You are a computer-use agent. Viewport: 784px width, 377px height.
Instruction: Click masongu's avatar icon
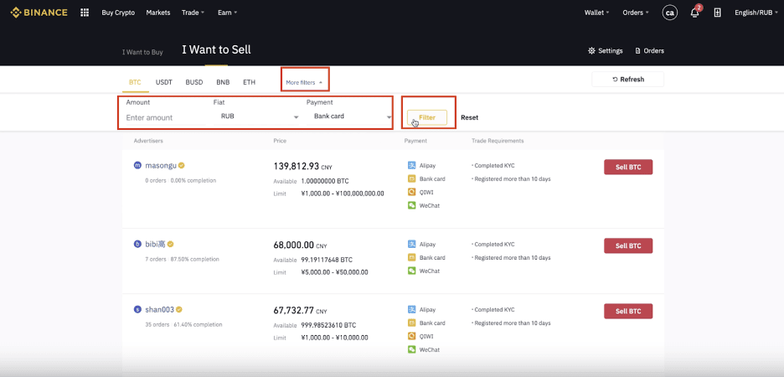pyautogui.click(x=137, y=166)
